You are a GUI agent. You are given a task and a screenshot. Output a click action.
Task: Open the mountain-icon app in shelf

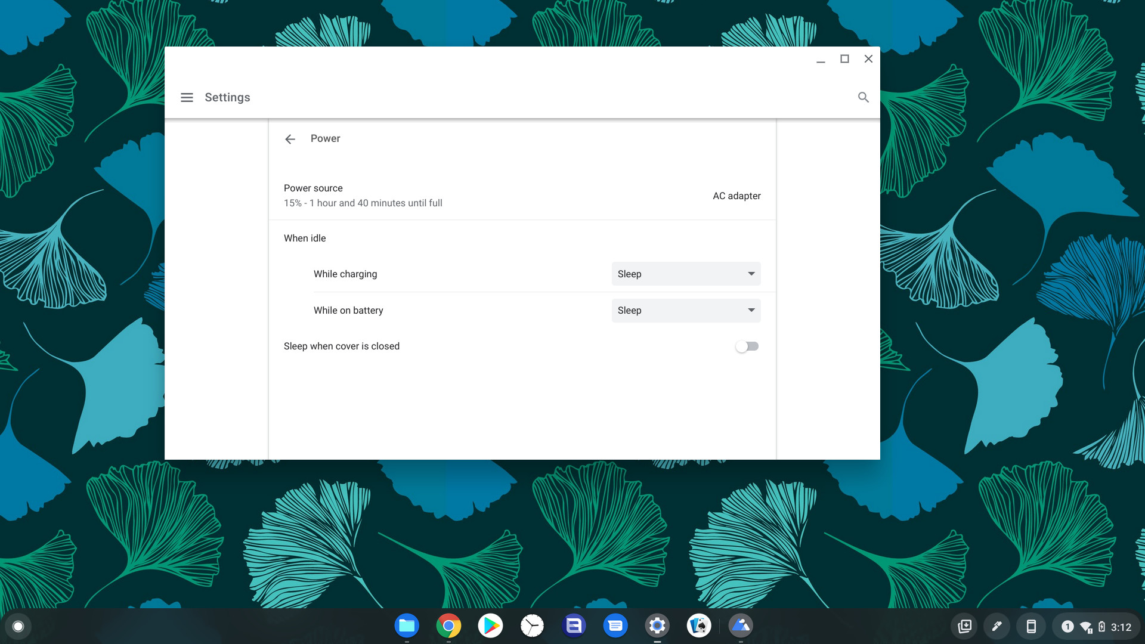(x=741, y=626)
